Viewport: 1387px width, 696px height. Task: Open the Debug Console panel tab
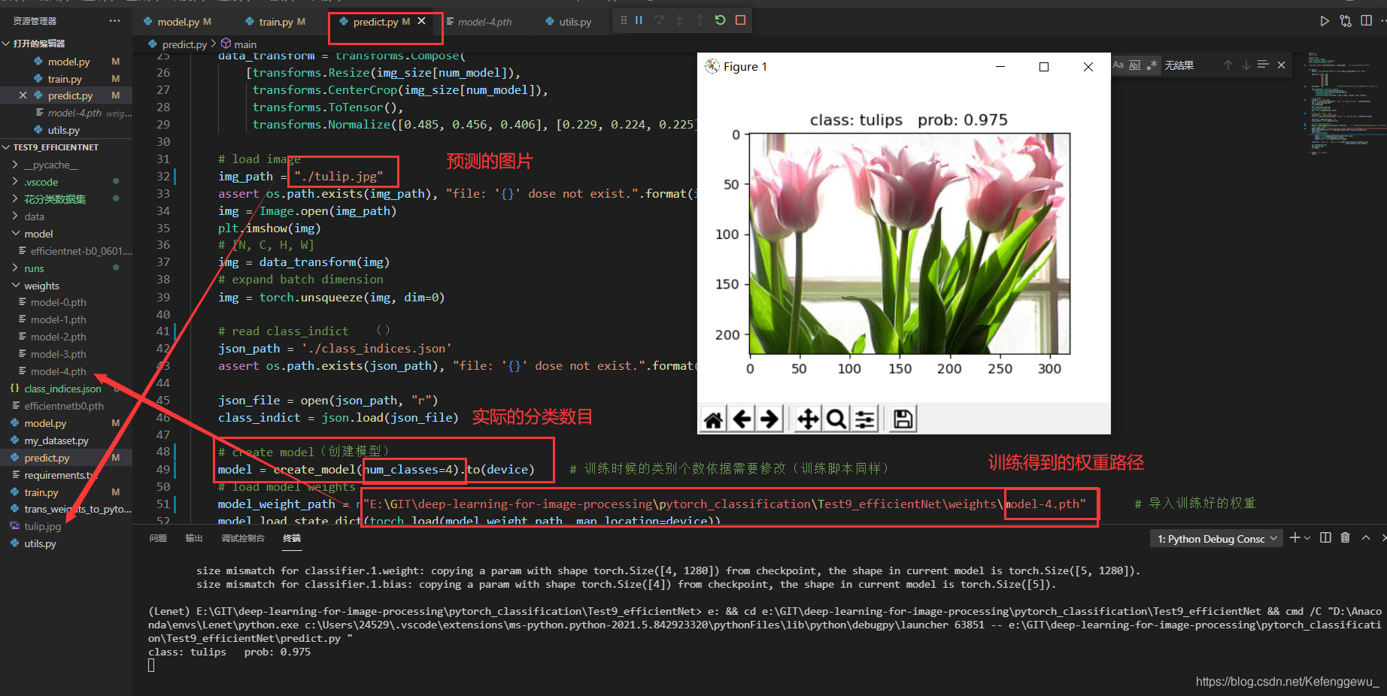(x=243, y=538)
